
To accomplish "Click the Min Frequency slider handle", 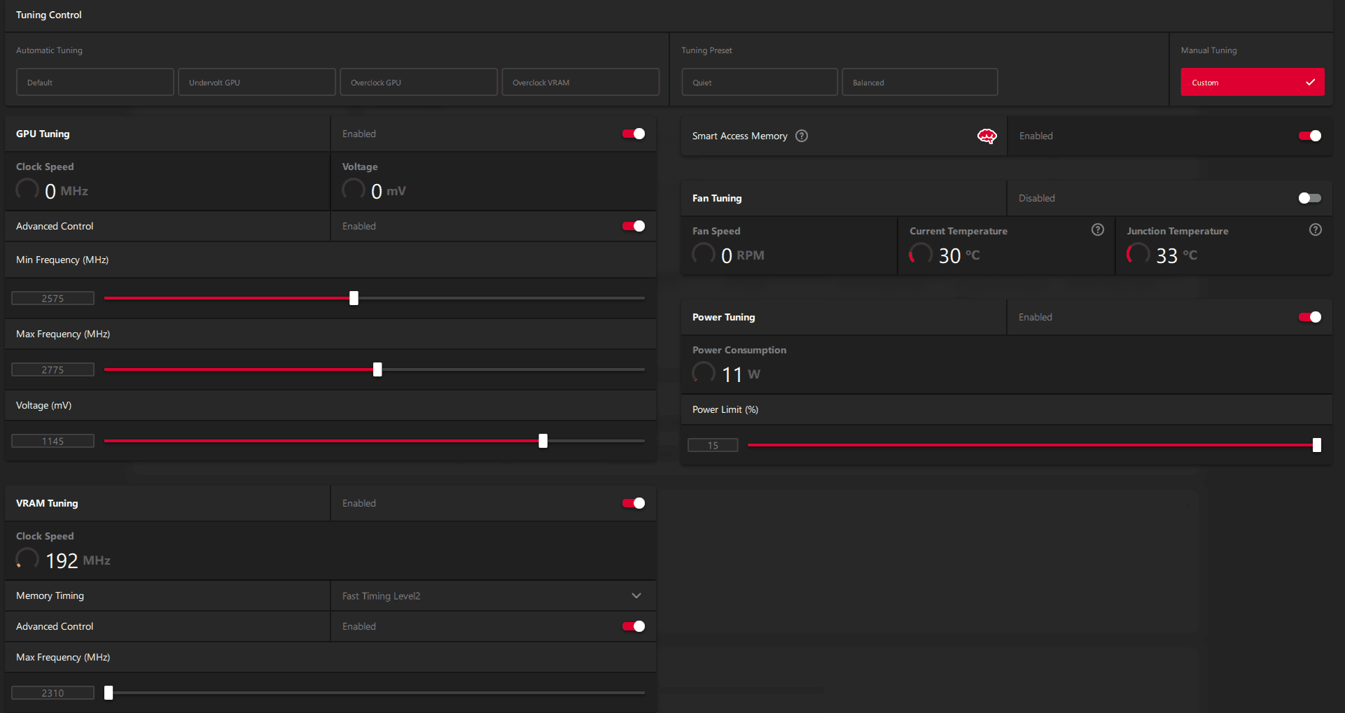I will coord(354,298).
